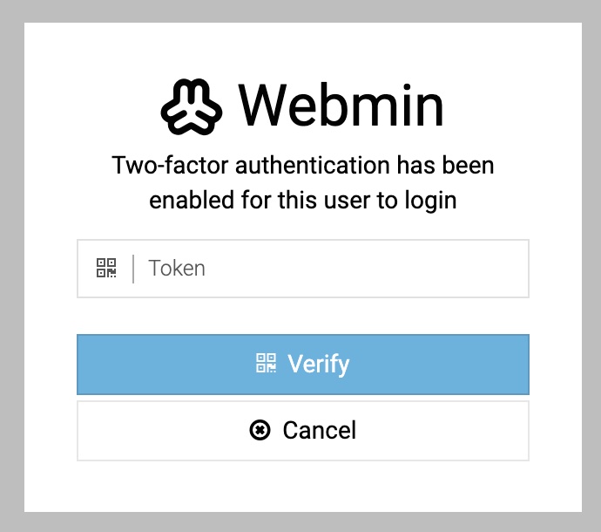Screen dimensions: 601x532
Task: Click the vertical divider inside the Token field
Action: [133, 269]
